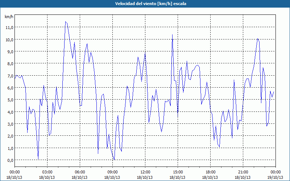
Task: Click the '03:00' time axis label
Action: [x=47, y=172]
